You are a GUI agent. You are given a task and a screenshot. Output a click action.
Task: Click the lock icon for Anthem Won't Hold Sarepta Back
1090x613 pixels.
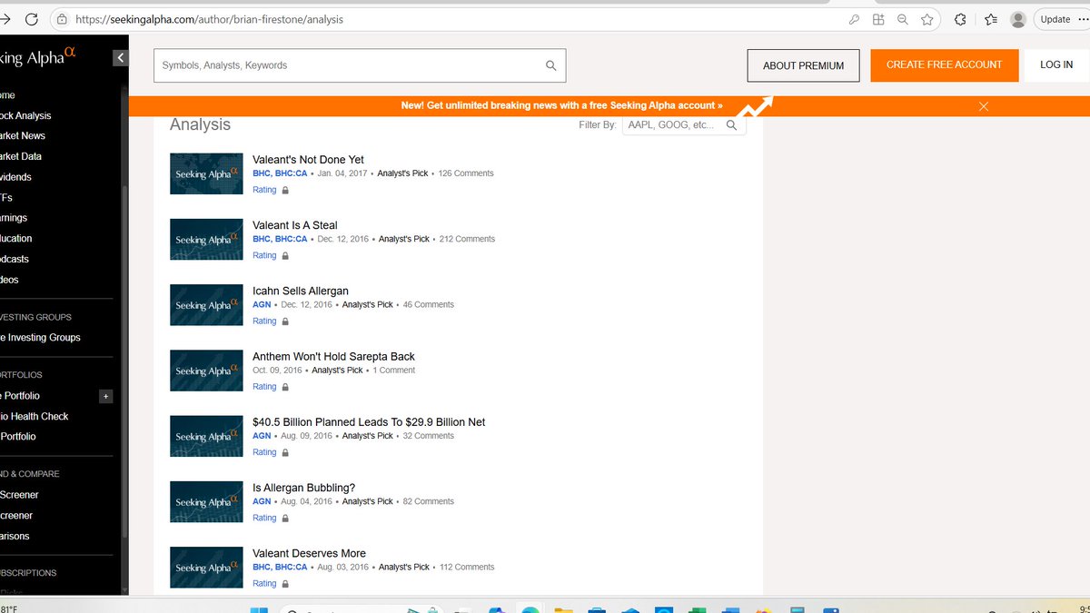[x=285, y=387]
